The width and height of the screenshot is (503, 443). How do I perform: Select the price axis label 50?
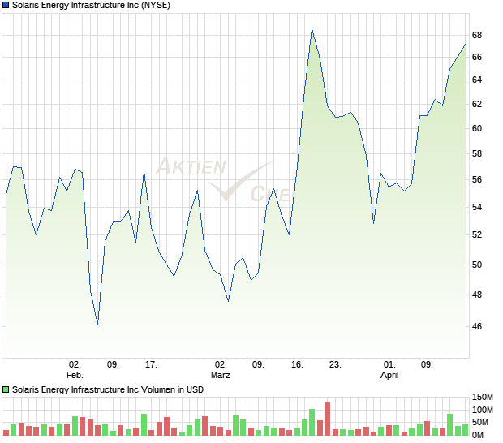477,265
